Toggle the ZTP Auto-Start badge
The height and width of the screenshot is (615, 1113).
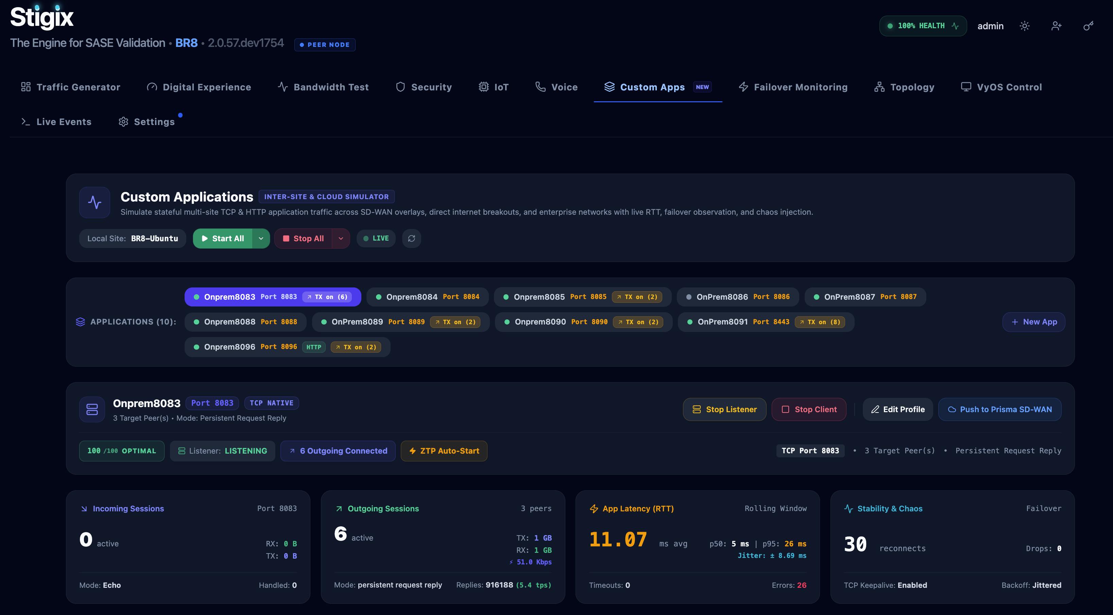coord(444,451)
